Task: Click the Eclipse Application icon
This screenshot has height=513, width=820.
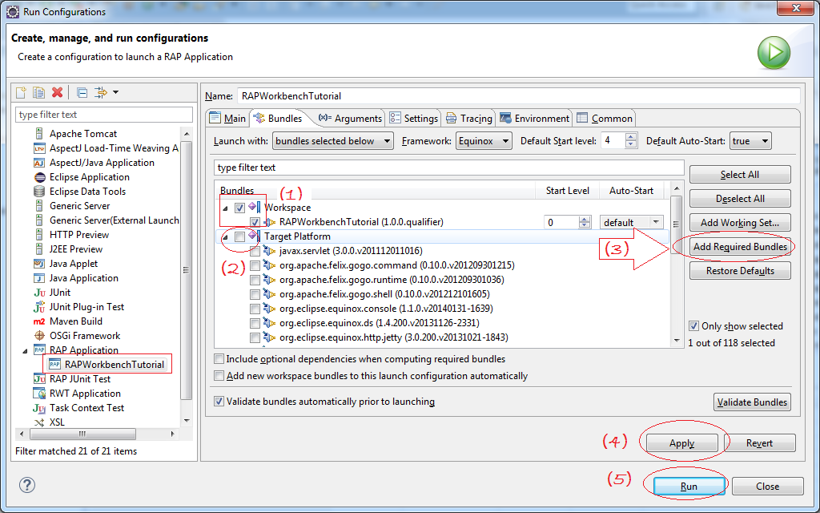Action: (39, 177)
